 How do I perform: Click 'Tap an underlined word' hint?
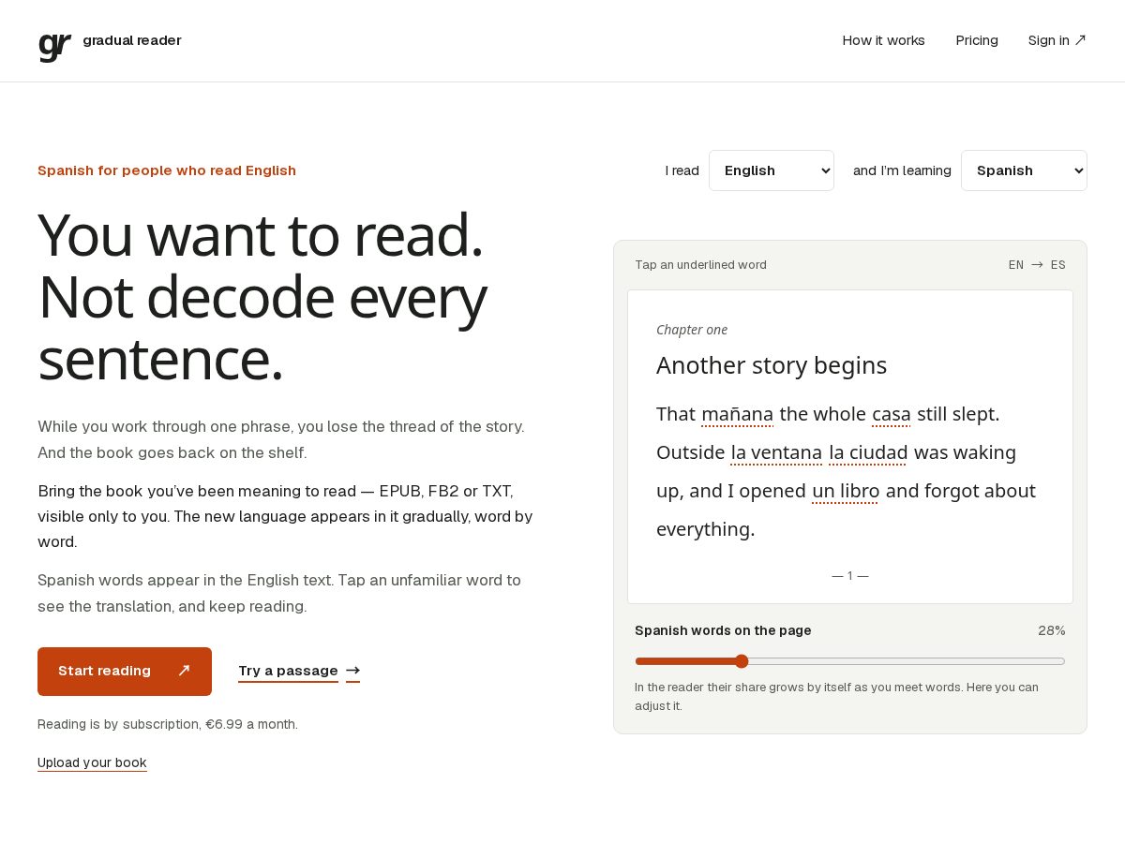700,265
